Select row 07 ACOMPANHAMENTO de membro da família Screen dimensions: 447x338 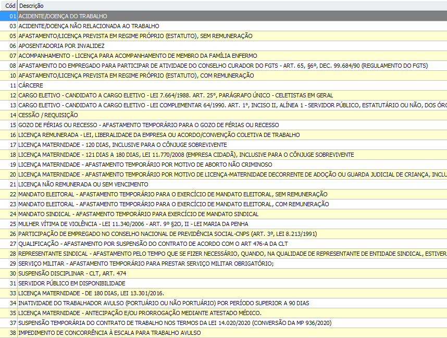tap(223, 56)
